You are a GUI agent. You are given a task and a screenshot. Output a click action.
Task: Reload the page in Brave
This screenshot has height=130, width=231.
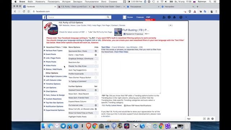24,11
